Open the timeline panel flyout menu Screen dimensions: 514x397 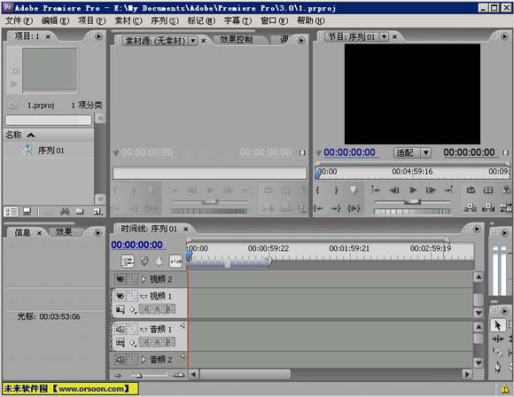[x=477, y=229]
